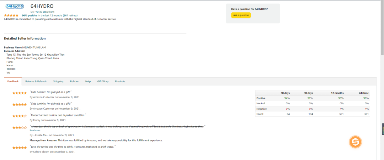Image resolution: width=384 pixels, height=160 pixels.
Task: Click 'Have a question for 64HYDRO?' heading
Action: click(249, 9)
